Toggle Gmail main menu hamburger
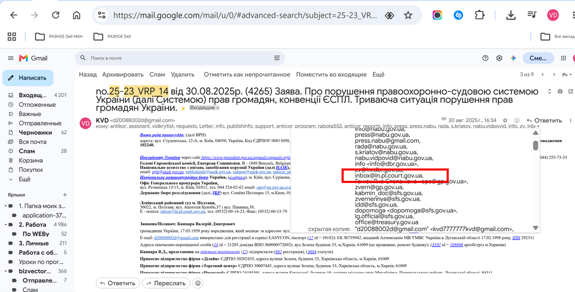Viewport: 575px width, 292px height. (11, 58)
